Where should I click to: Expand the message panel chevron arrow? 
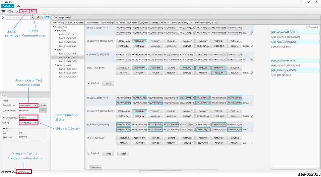coord(3,17)
